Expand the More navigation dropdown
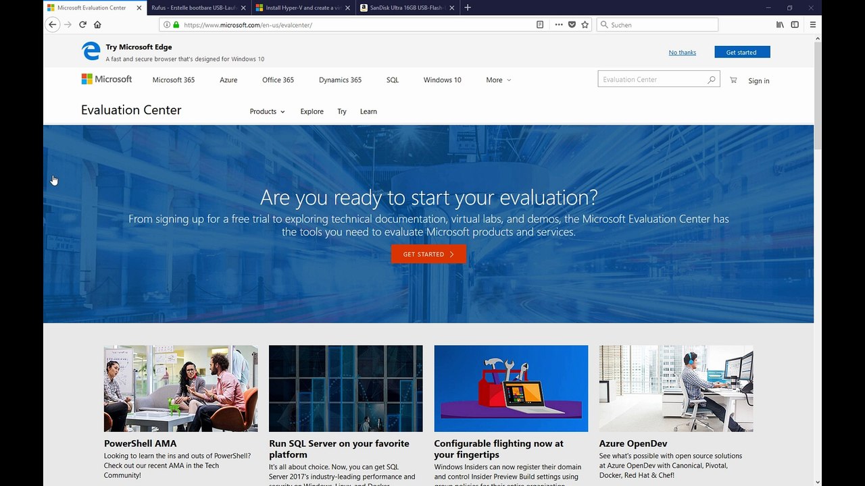 (x=498, y=80)
